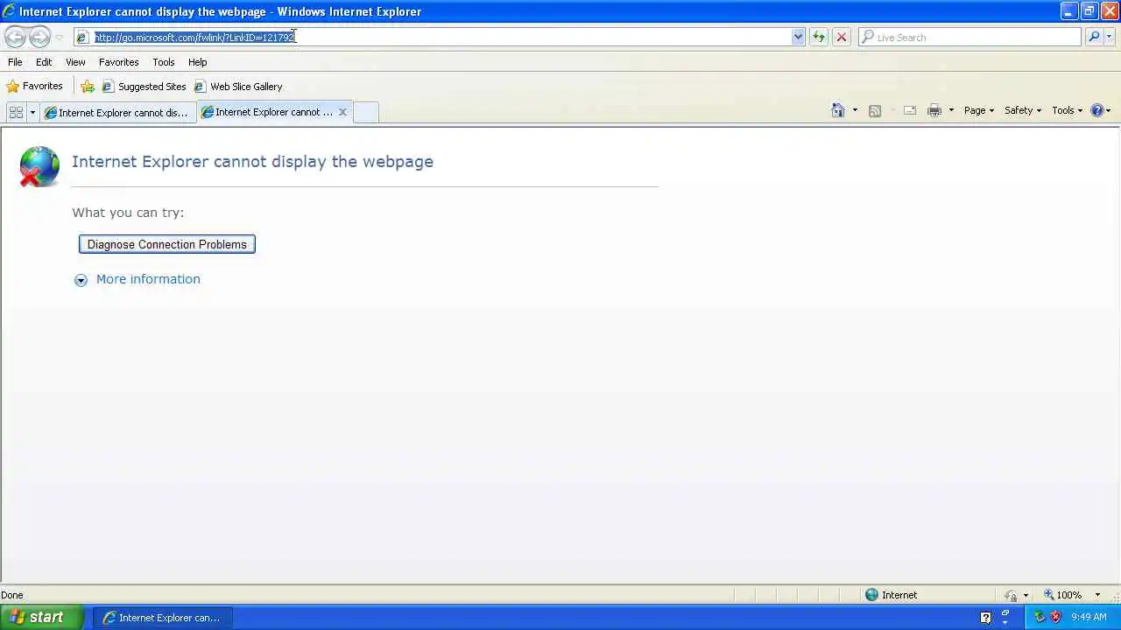
Task: Open the Edit menu
Action: tap(44, 62)
